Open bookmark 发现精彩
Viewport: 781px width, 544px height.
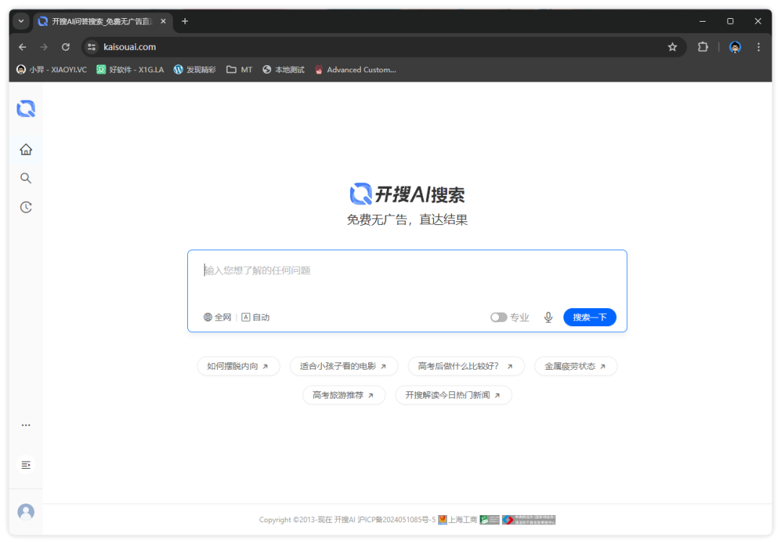tap(195, 69)
